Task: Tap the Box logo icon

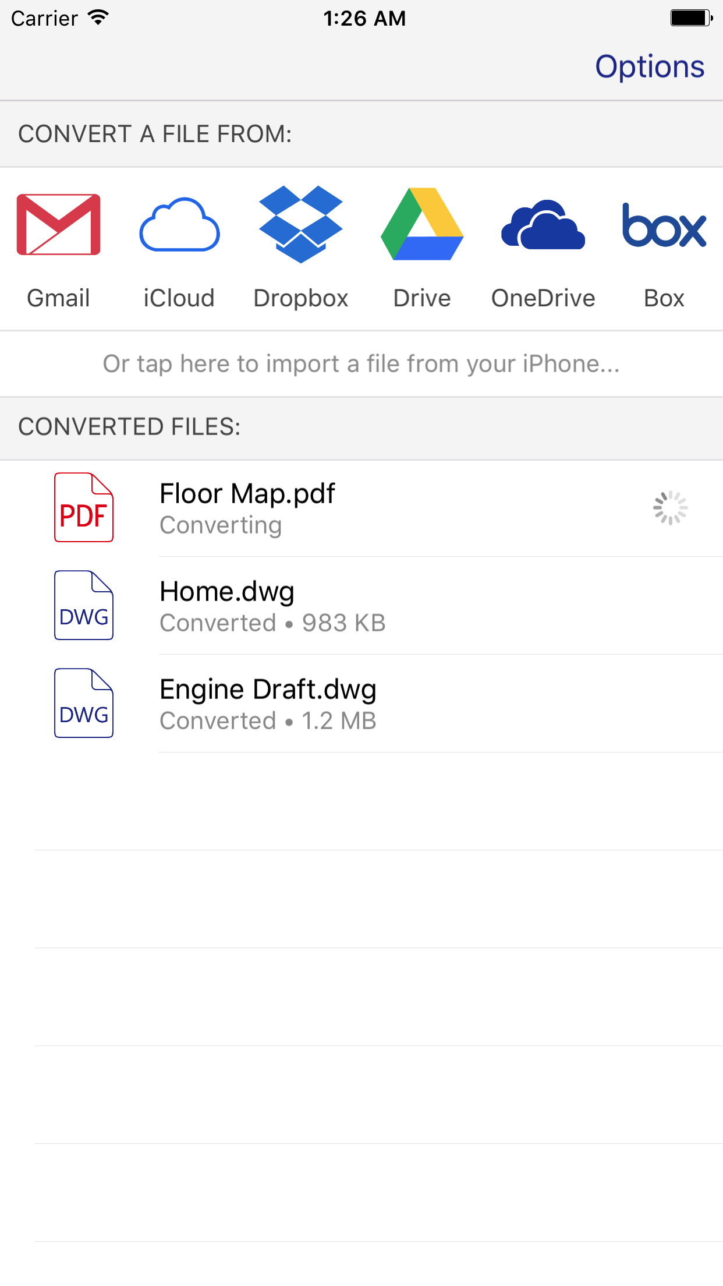Action: click(x=664, y=225)
